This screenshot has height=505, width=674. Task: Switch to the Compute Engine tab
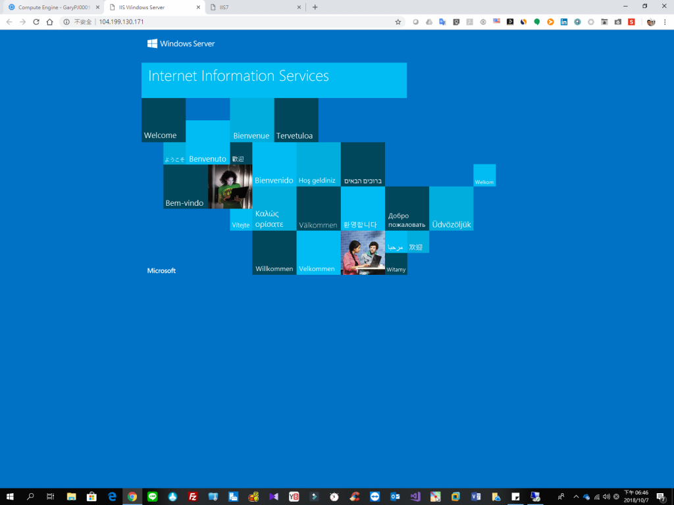[x=53, y=7]
